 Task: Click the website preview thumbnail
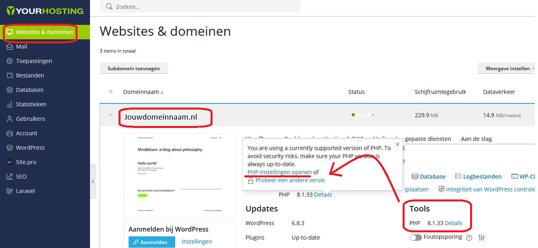pos(180,175)
